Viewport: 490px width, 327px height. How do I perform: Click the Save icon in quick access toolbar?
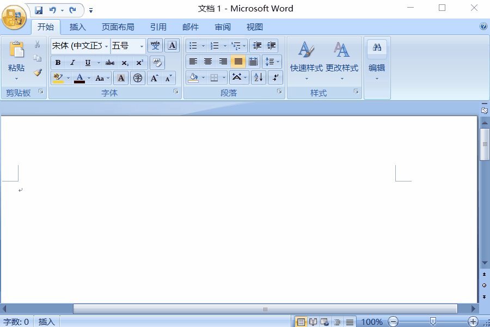(39, 10)
